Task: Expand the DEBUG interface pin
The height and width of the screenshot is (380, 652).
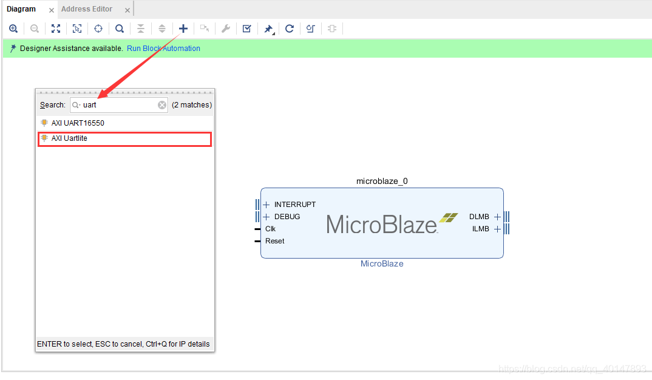Action: (x=266, y=216)
